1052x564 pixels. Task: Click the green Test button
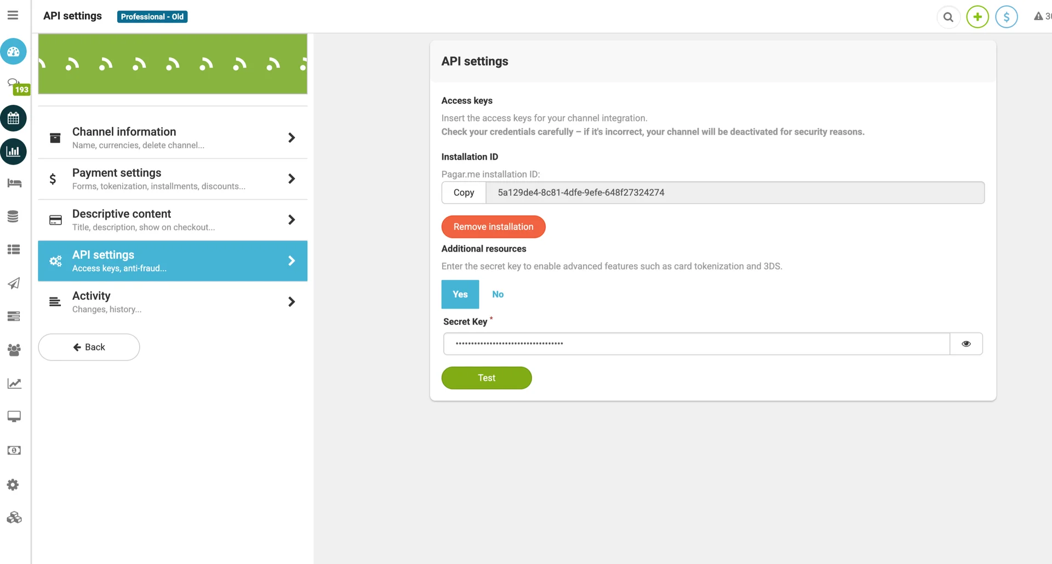pyautogui.click(x=487, y=378)
